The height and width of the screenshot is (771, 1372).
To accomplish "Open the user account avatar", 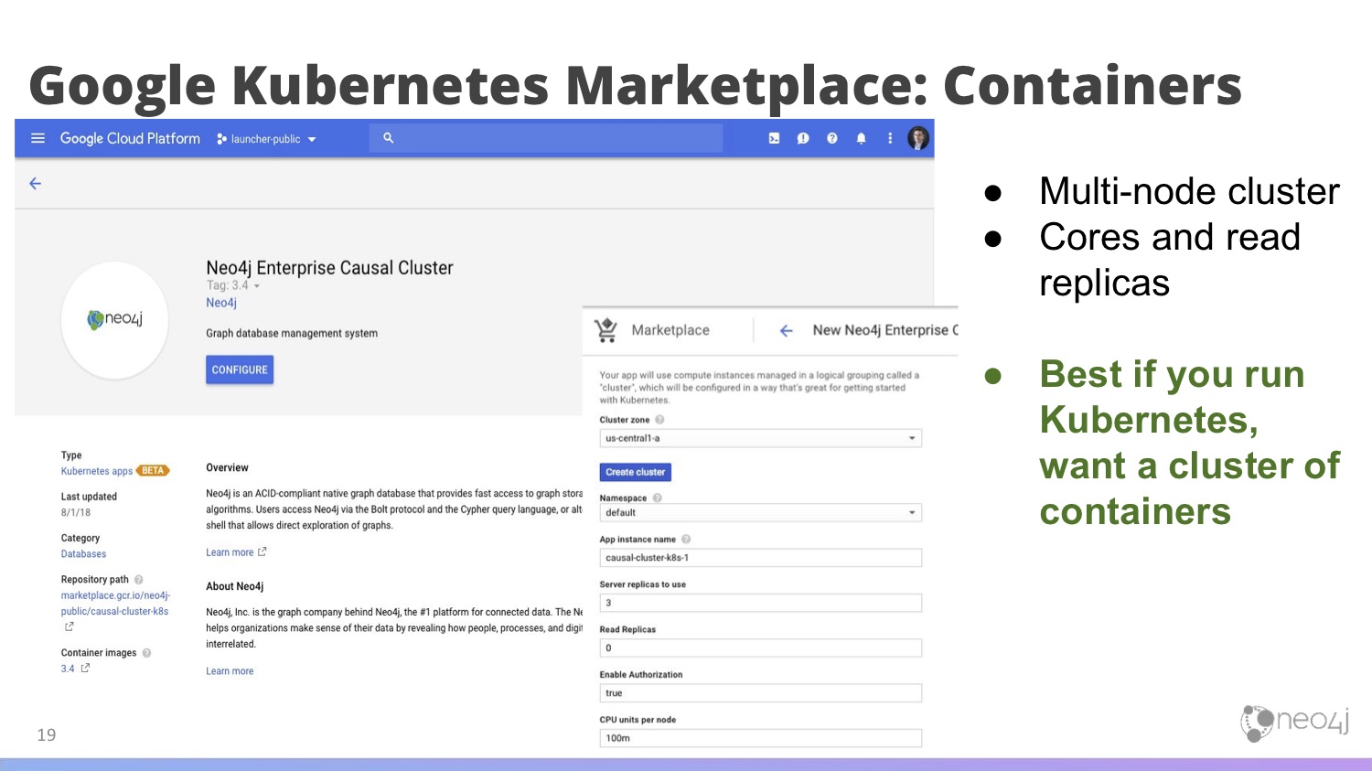I will pyautogui.click(x=918, y=138).
